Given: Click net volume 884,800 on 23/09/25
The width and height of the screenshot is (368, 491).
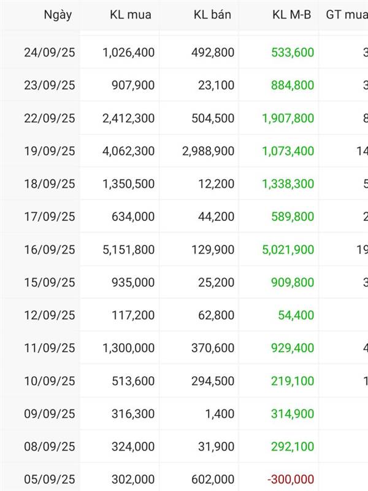Looking at the screenshot, I should click(293, 85).
